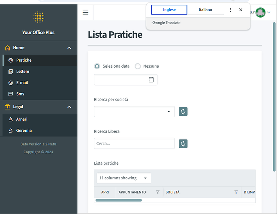Image resolution: width=277 pixels, height=214 pixels.
Task: Click the Pratiche gauge icon
Action: [11, 60]
